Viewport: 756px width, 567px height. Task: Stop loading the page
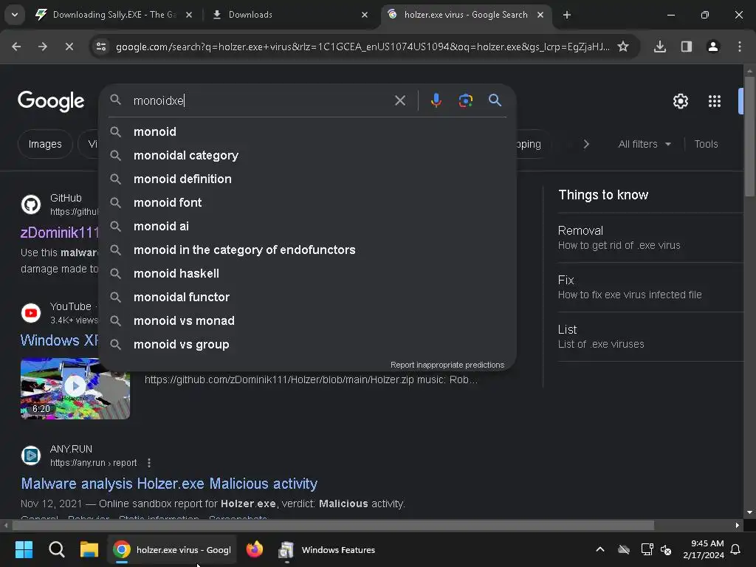(x=69, y=47)
